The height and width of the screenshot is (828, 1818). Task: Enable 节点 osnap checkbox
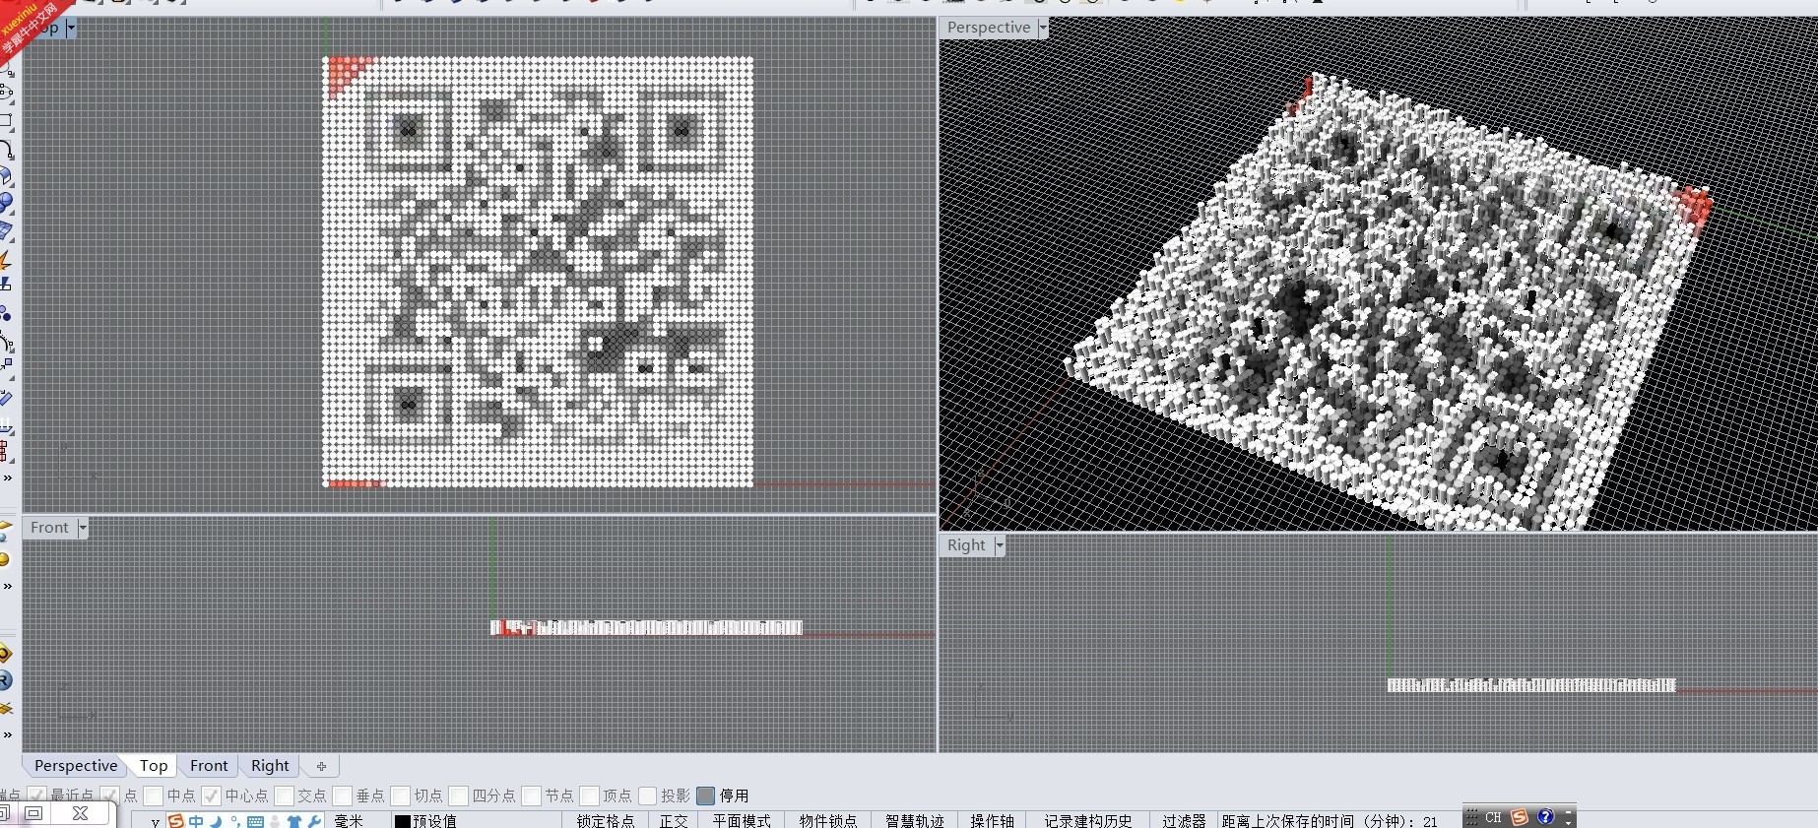(531, 796)
